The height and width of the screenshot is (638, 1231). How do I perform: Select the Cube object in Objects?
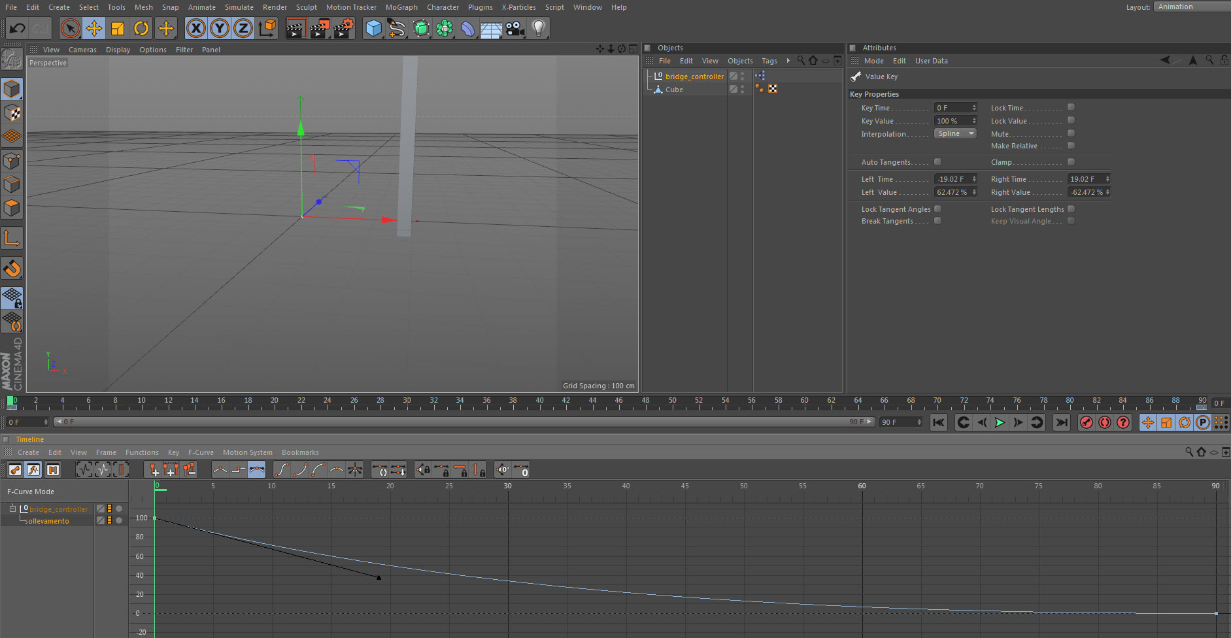[x=674, y=90]
